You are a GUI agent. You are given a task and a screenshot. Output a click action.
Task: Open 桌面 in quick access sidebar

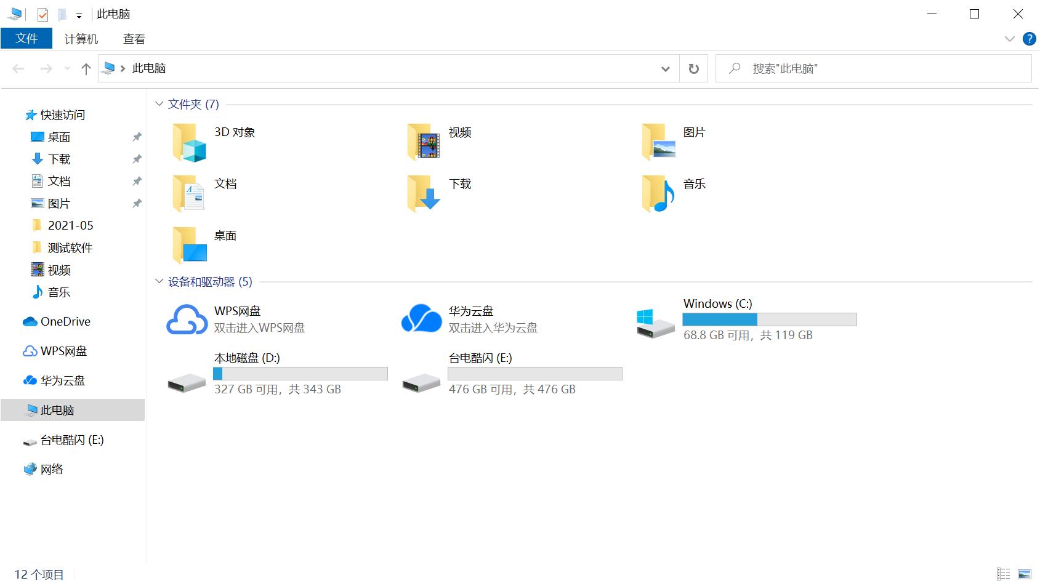[59, 137]
